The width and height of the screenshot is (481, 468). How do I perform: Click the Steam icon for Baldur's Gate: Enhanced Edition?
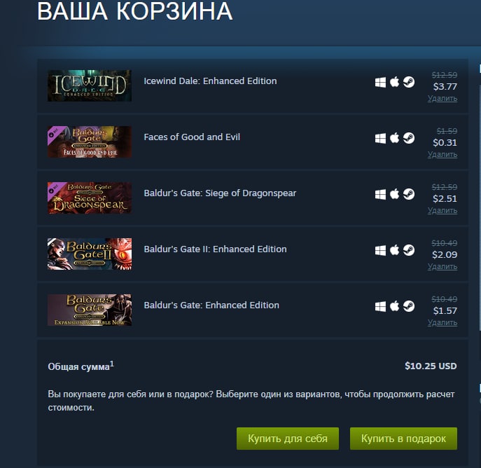[x=409, y=306]
